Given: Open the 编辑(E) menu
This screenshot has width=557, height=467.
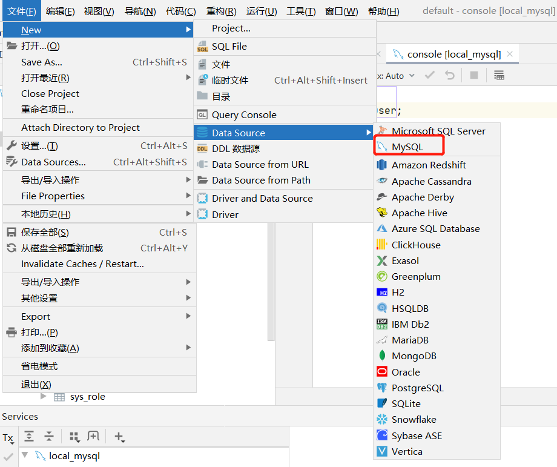Looking at the screenshot, I should click(x=61, y=11).
